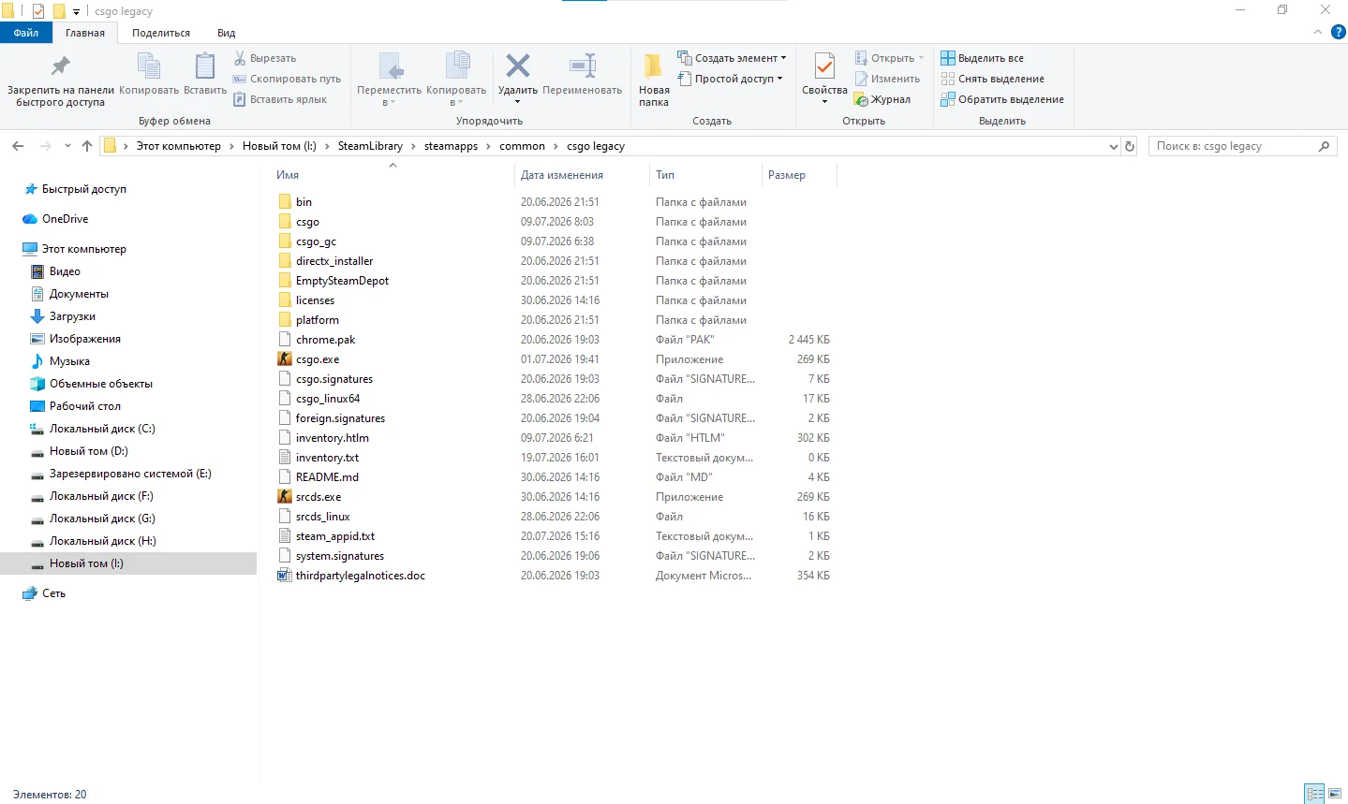Rename item with Переименовать
Screen dimensions: 1348x804
click(x=583, y=75)
